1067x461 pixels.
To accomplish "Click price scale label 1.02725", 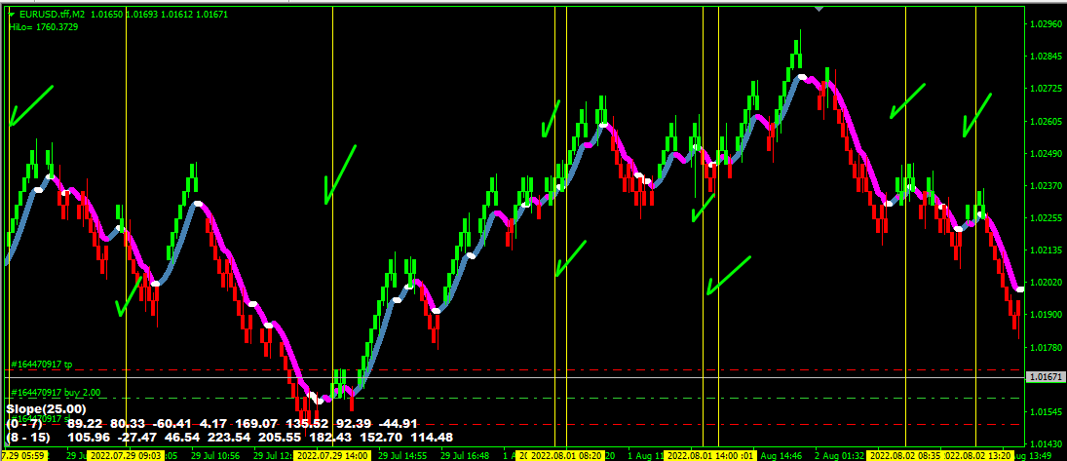I will pyautogui.click(x=1047, y=89).
